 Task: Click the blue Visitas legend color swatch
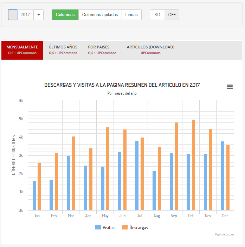click(x=98, y=227)
